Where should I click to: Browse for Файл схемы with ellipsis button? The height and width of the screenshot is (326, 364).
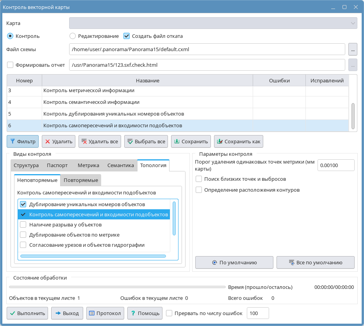tap(353, 50)
